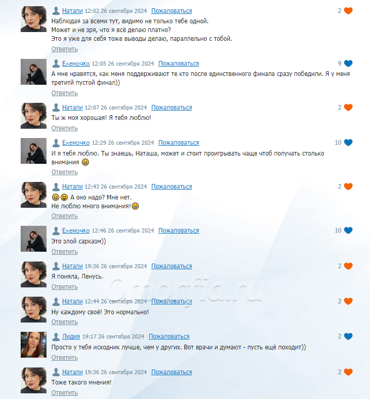Viewport: 370px width, 399px height.
Task: Reply to 'Ты ж моя хорошая' comment
Action: [x=65, y=128]
